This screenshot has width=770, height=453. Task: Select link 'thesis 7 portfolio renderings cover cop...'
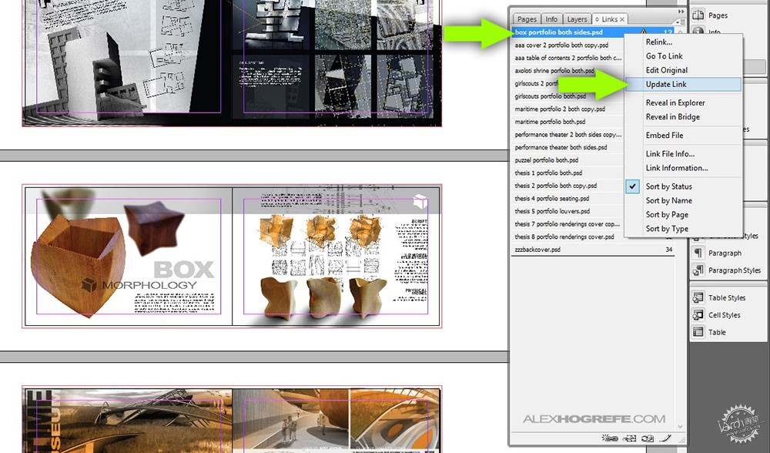[x=567, y=223]
